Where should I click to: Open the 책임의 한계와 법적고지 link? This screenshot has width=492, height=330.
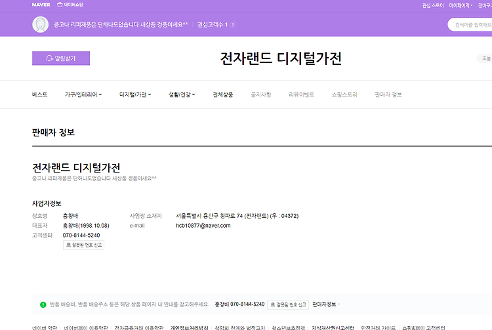(239, 328)
